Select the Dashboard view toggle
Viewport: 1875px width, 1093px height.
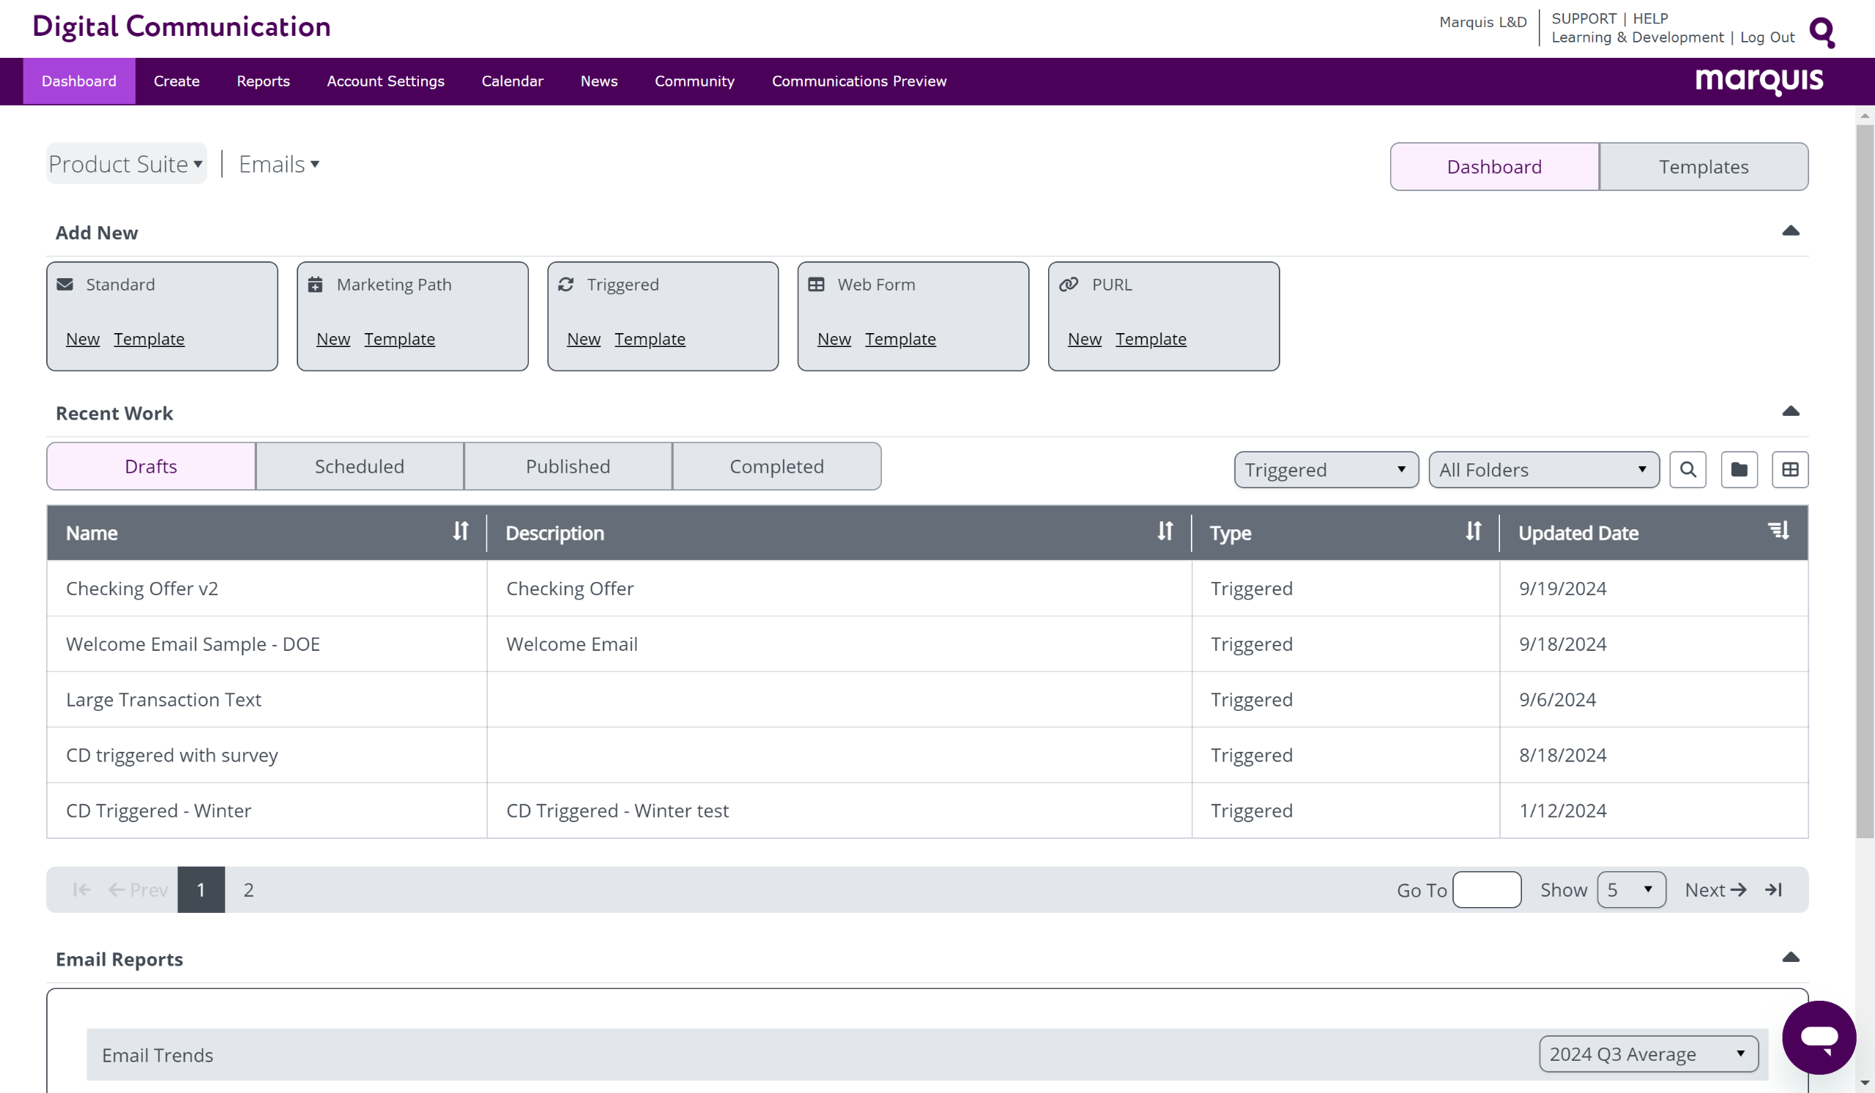tap(1493, 167)
